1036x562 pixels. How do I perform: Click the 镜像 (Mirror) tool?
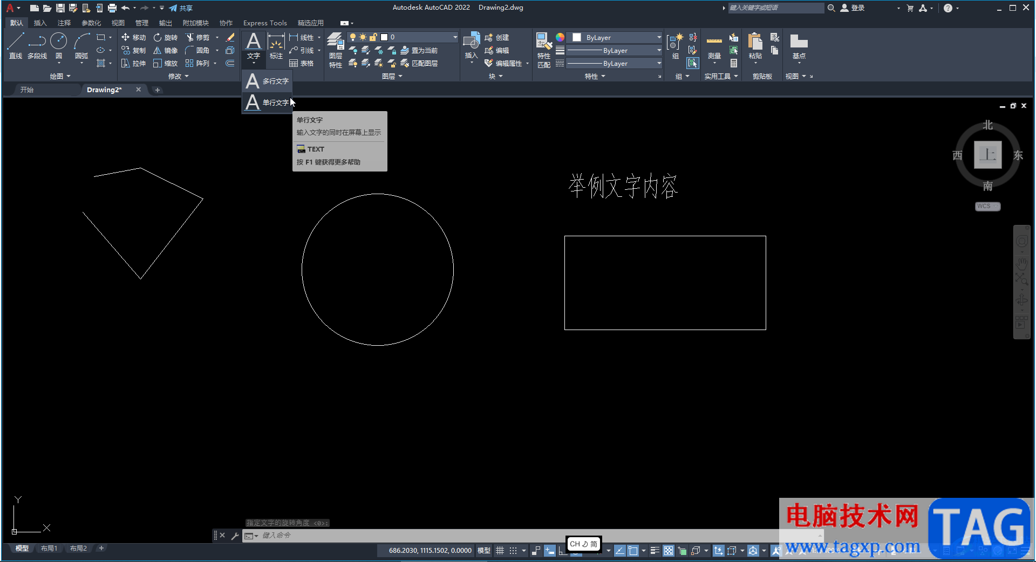pyautogui.click(x=165, y=50)
